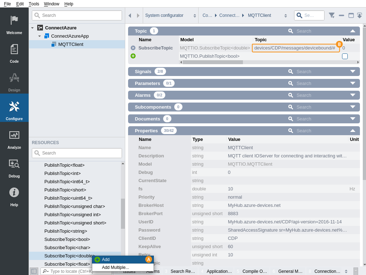Toggle the PublishTopic<bool> Value checkbox

pyautogui.click(x=345, y=56)
